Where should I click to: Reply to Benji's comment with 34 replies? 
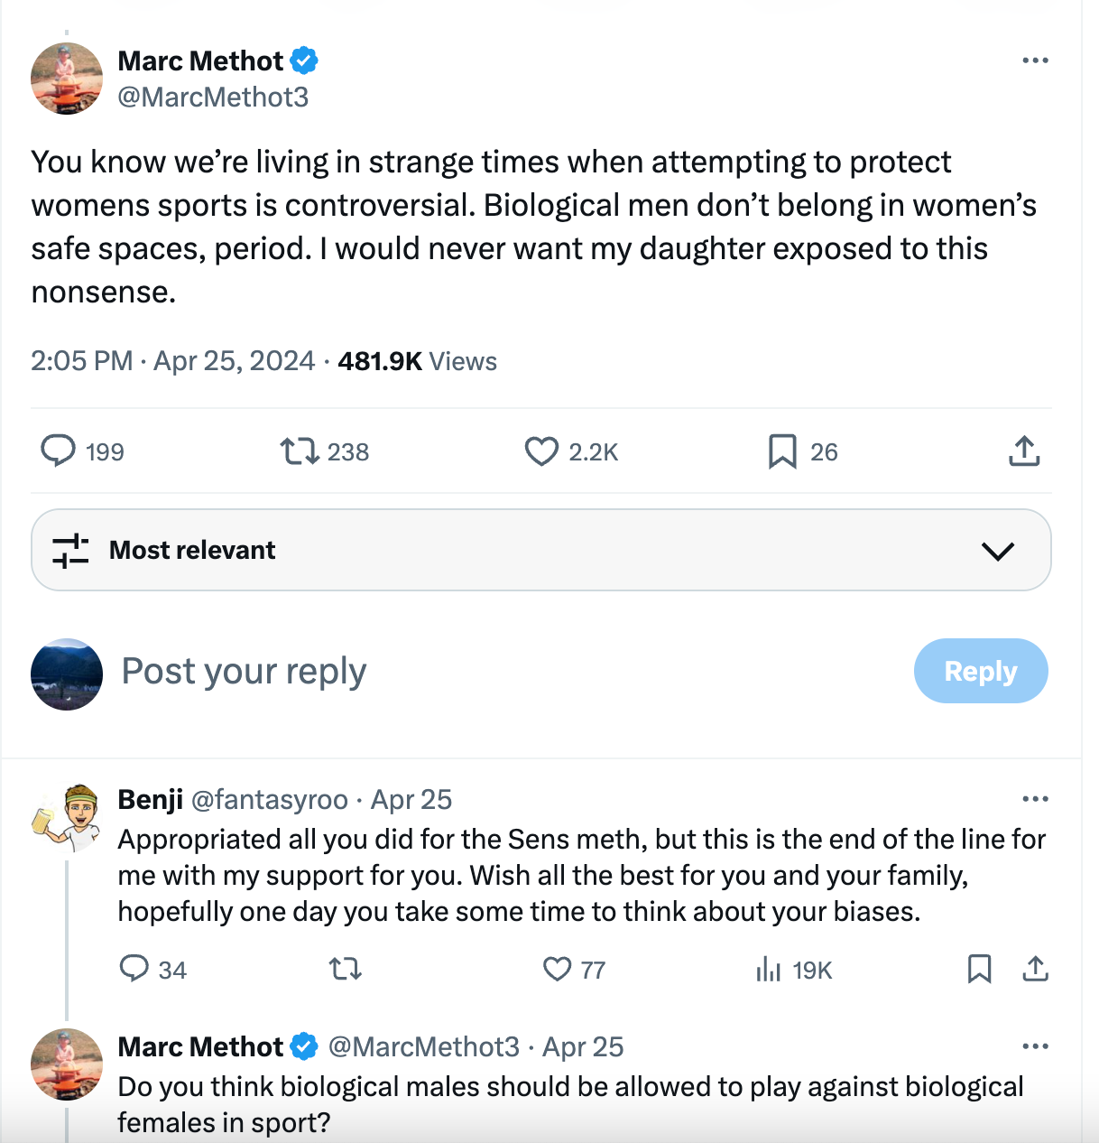(x=134, y=969)
